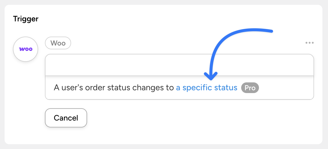The height and width of the screenshot is (149, 328).
Task: Select the Woo integration tag
Action: tap(58, 43)
